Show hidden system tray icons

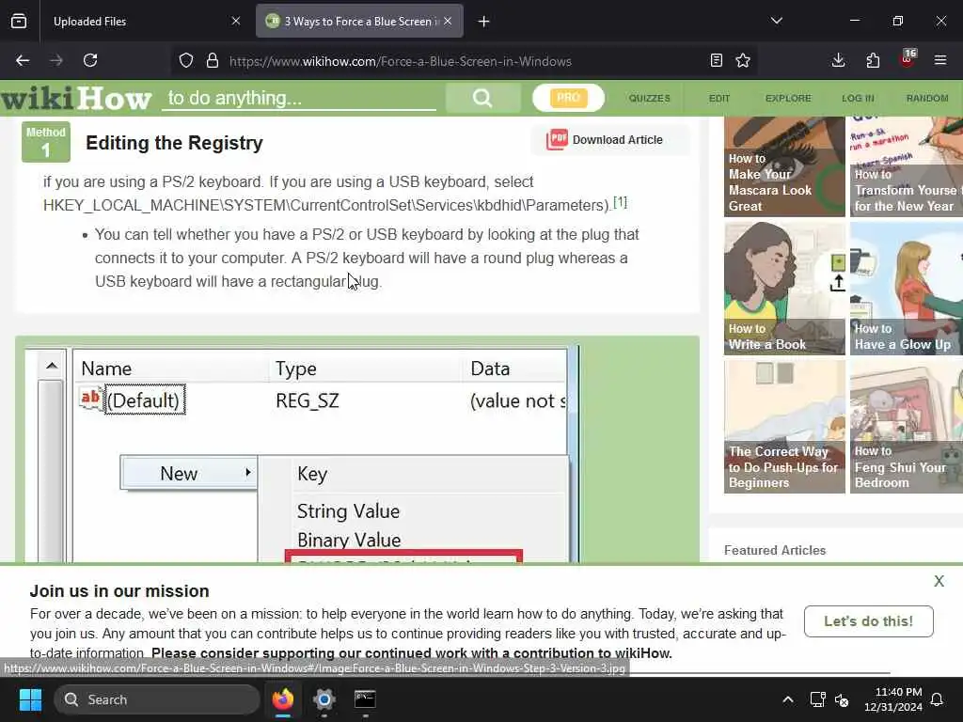(x=788, y=699)
